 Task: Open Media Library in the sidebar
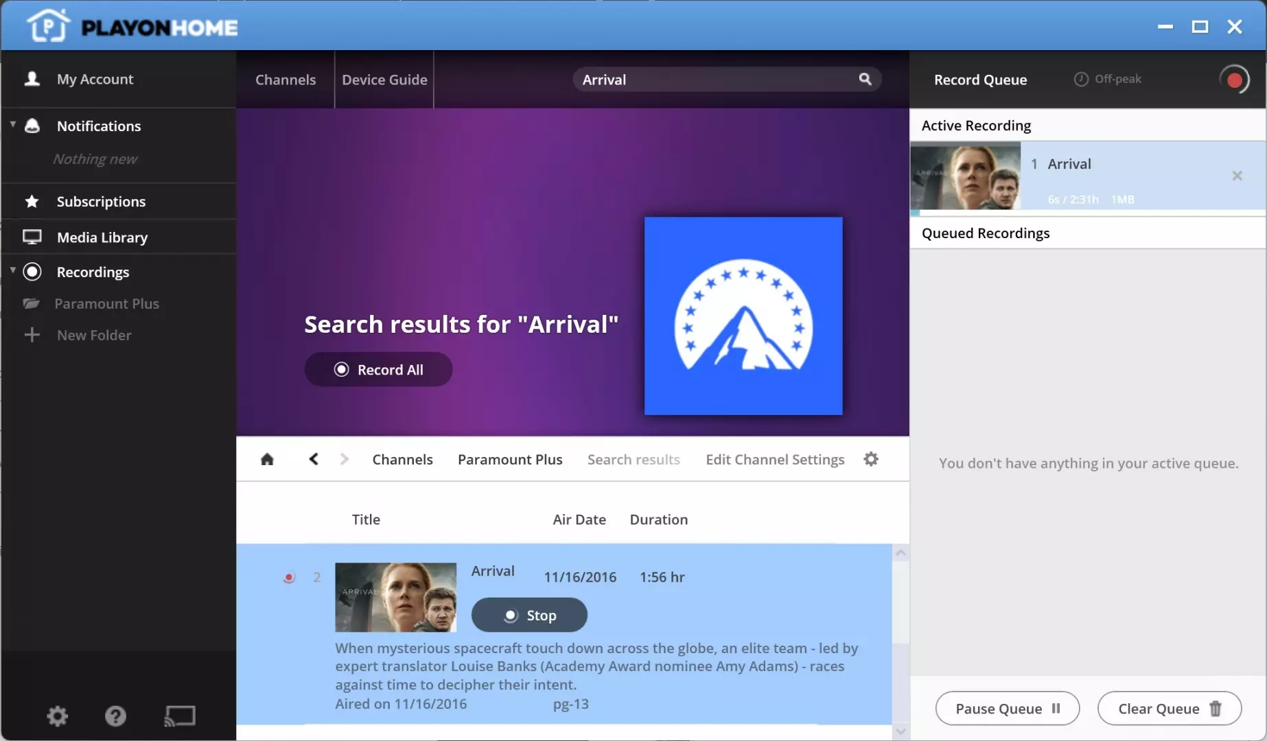tap(118, 237)
